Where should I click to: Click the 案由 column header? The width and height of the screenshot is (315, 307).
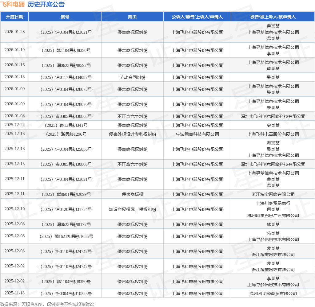coord(132,17)
